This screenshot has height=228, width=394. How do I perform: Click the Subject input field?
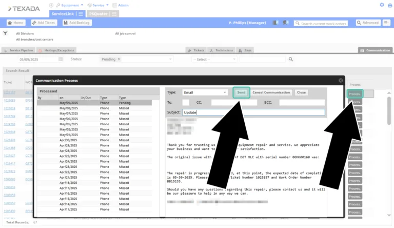point(253,112)
